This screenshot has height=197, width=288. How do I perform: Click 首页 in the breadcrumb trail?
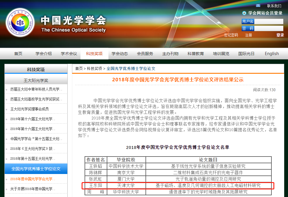[x=79, y=68]
